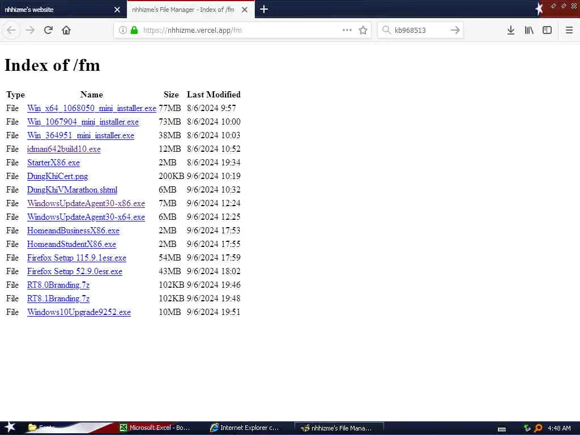Open RT8.1Branding.7z archive link
Image resolution: width=580 pixels, height=435 pixels.
point(58,298)
